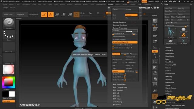Open the SkinShade material sphere
This screenshot has height=109, width=194.
[9, 70]
